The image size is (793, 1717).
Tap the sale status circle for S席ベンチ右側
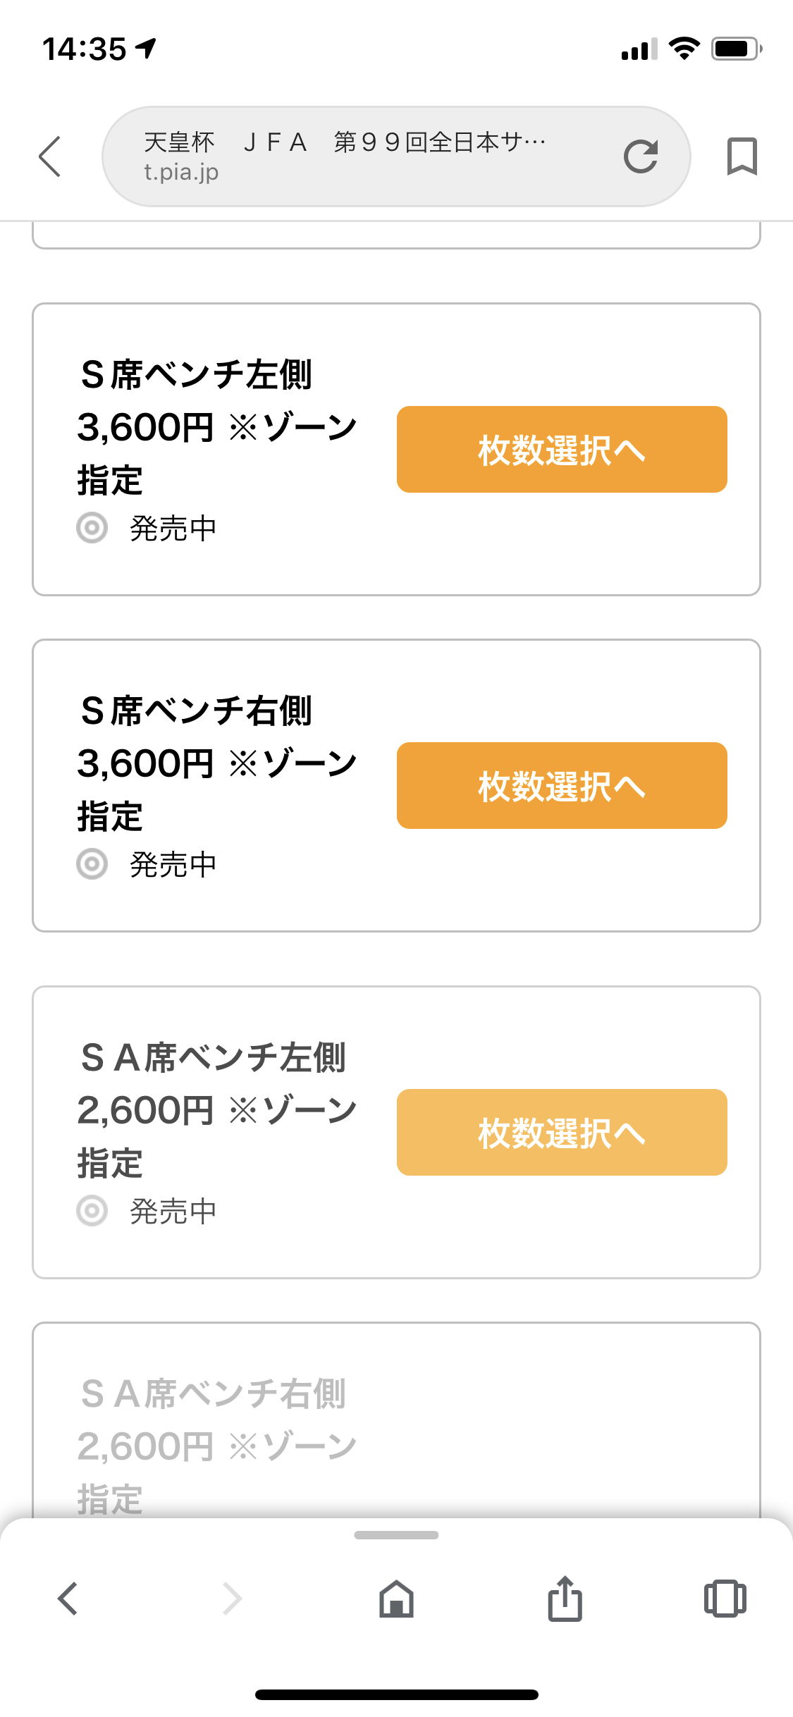click(x=92, y=864)
